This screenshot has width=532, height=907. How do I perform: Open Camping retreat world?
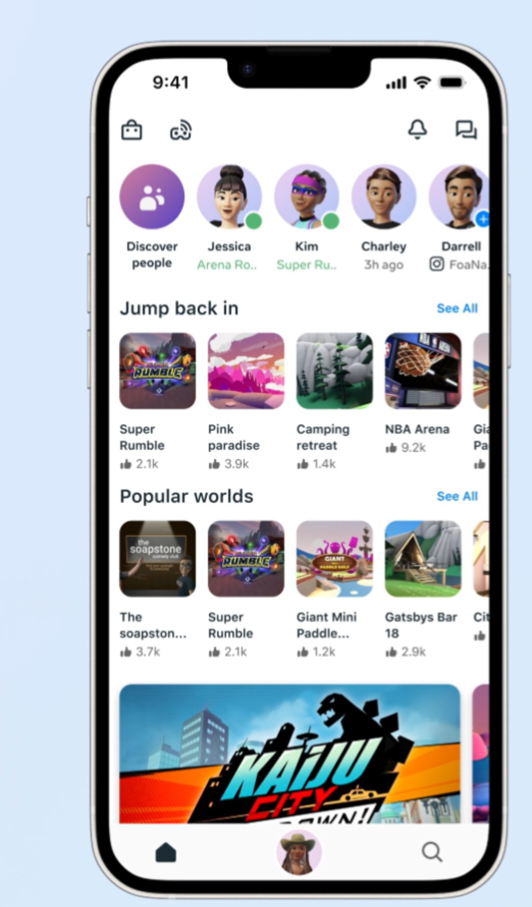335,371
